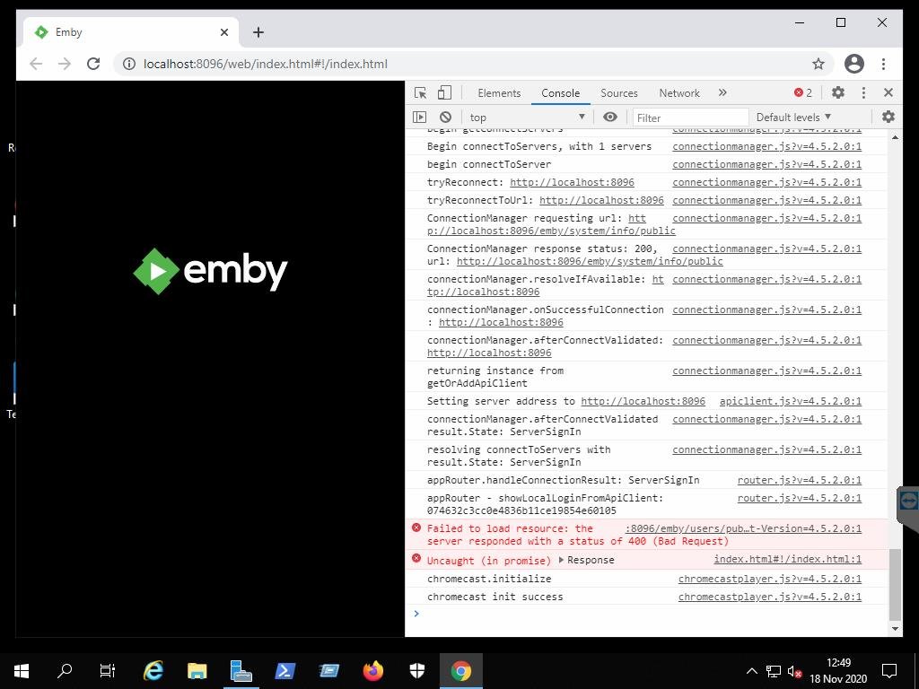919x689 pixels.
Task: Expand more DevTools tabs chevron
Action: (x=722, y=92)
